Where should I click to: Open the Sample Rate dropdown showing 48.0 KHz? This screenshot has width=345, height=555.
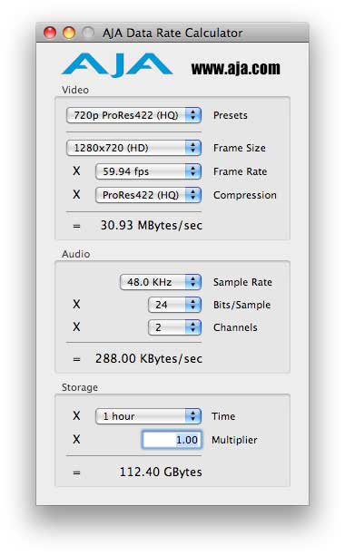(161, 282)
